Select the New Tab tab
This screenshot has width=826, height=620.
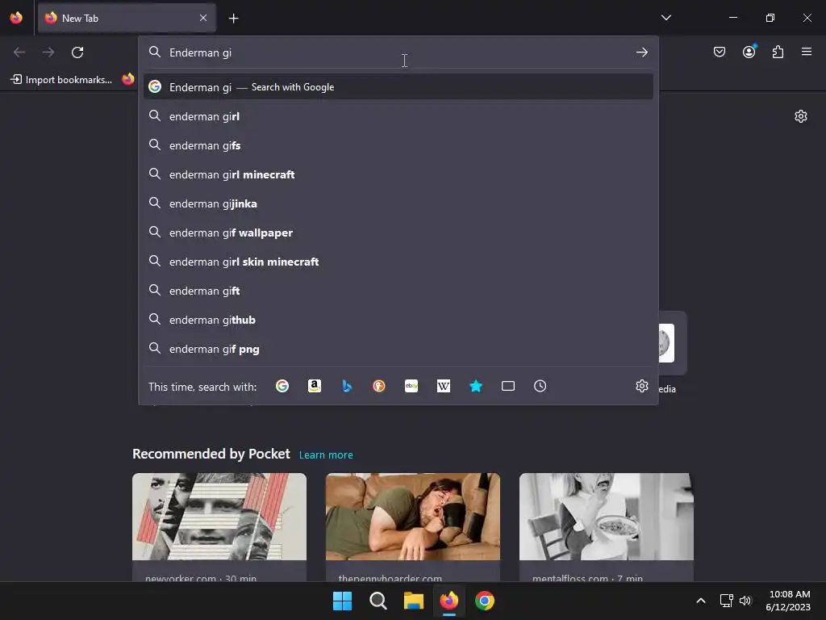click(127, 18)
